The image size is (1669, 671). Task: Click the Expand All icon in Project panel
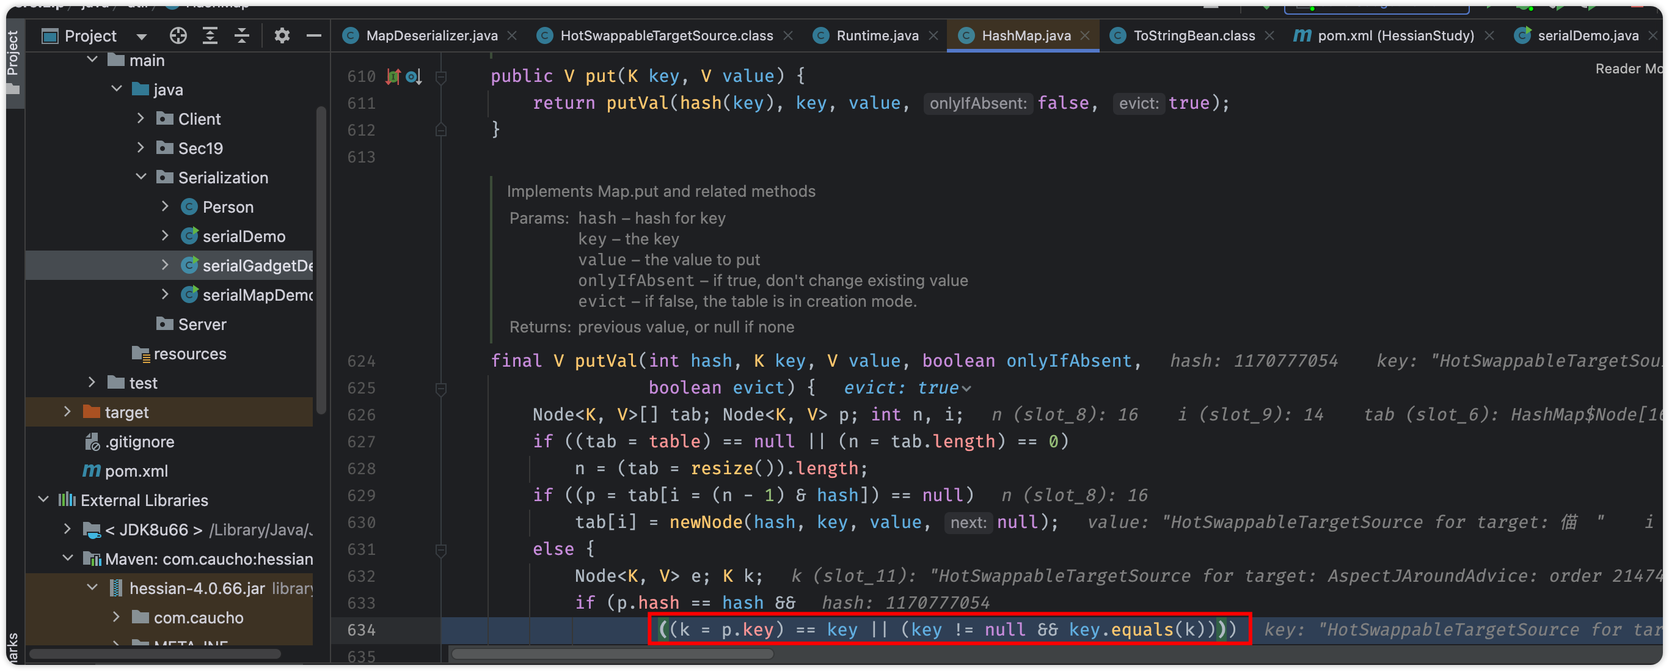pos(210,35)
